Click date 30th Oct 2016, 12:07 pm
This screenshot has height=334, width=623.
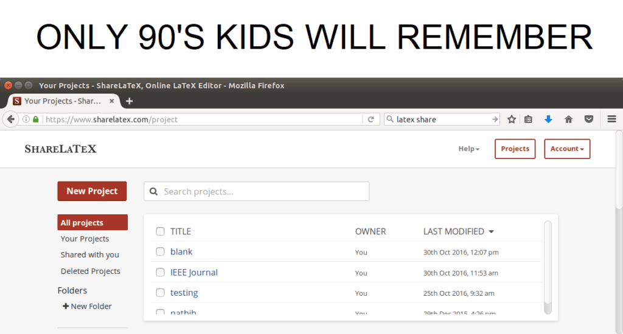coord(461,252)
